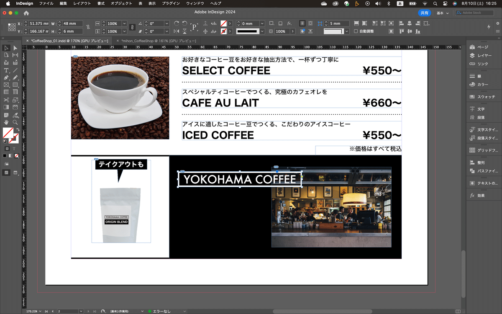Select the Rectangle Frame tool
Viewport: 502px width, 314px height.
click(x=6, y=85)
